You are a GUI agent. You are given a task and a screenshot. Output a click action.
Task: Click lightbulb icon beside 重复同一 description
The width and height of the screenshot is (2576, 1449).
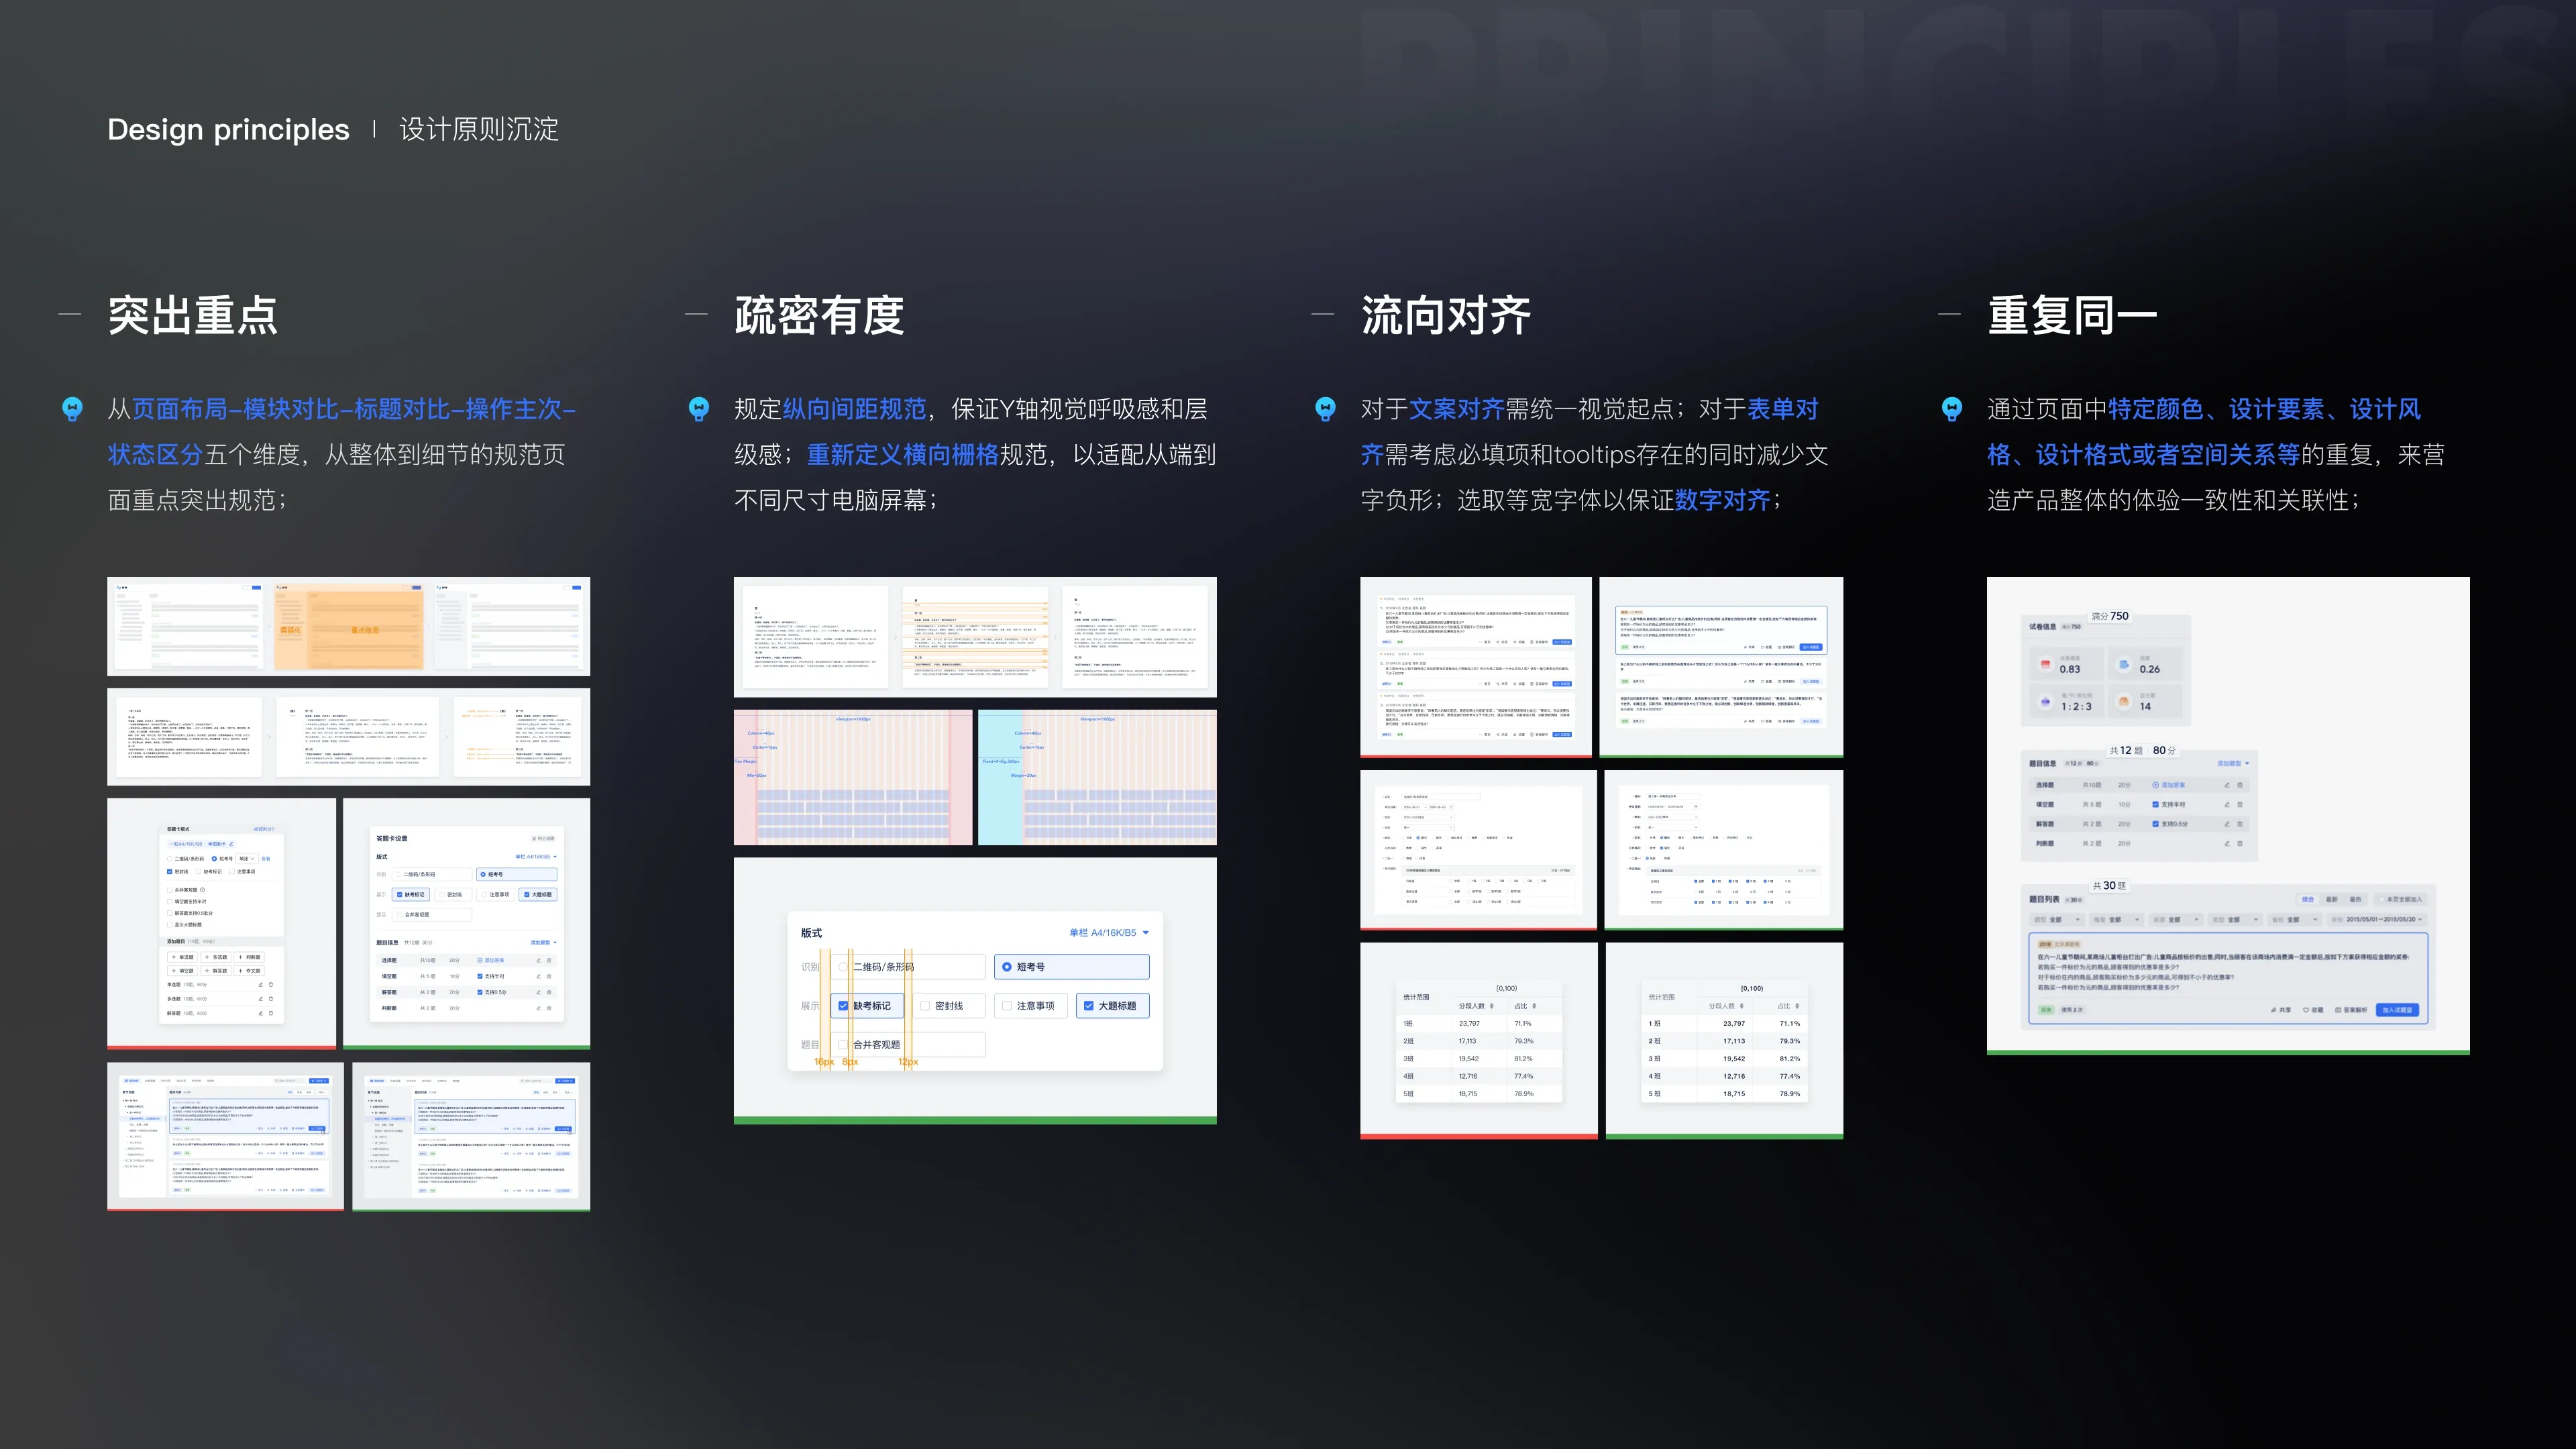[x=1952, y=408]
